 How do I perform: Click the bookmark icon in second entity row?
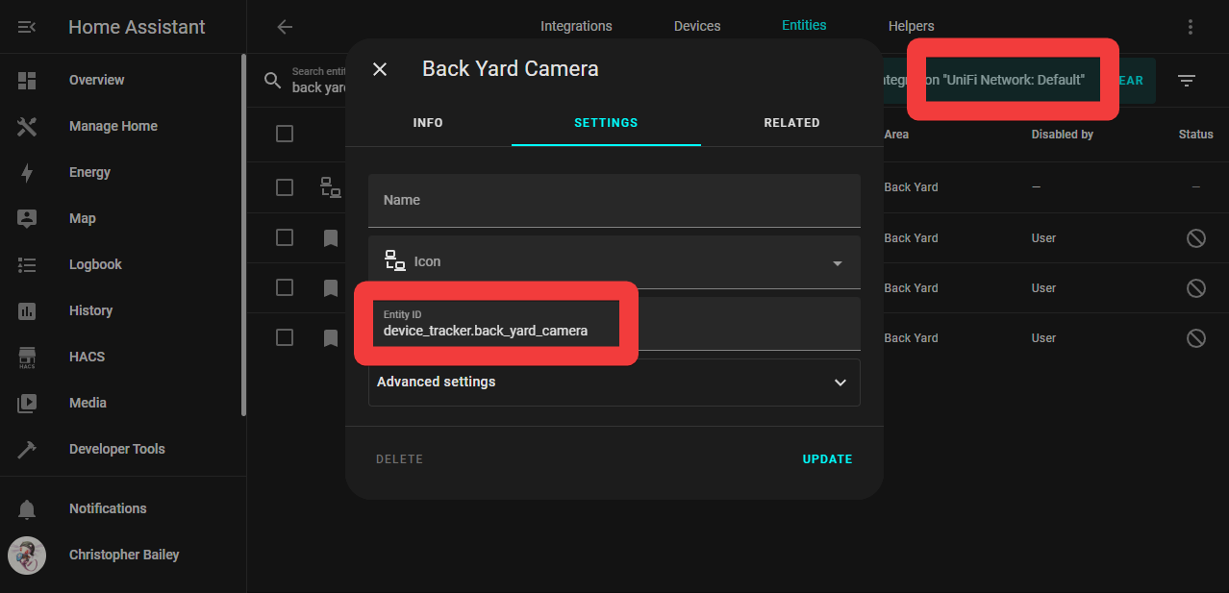[331, 237]
